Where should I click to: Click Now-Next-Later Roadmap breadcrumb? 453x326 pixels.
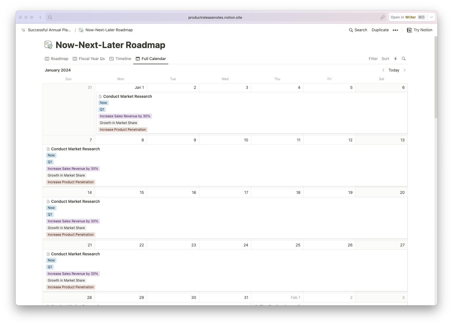[106, 30]
